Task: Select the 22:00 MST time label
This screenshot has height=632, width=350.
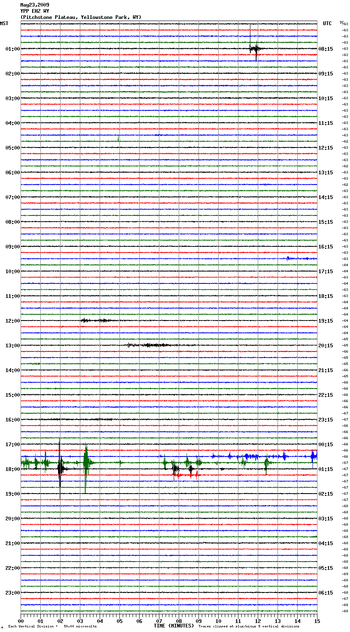Action: tap(13, 568)
